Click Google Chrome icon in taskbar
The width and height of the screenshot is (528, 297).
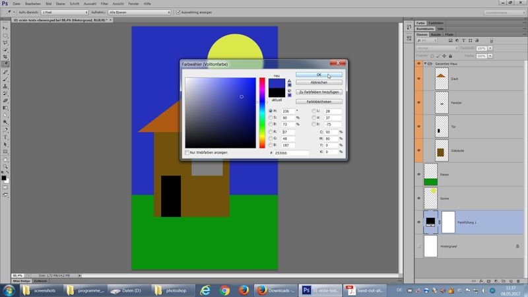point(224,290)
